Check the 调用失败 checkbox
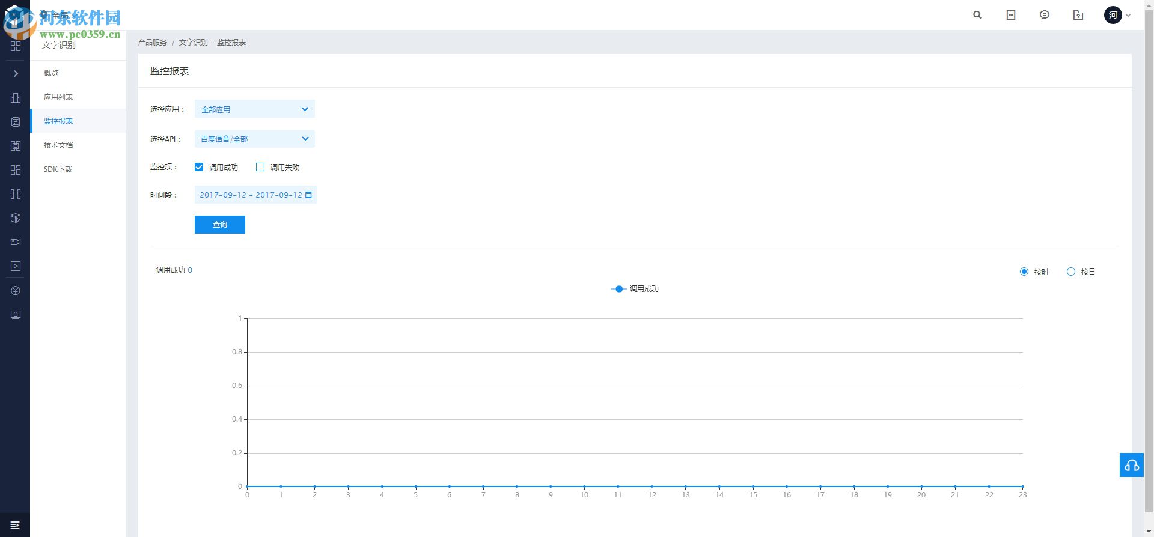 (x=260, y=167)
